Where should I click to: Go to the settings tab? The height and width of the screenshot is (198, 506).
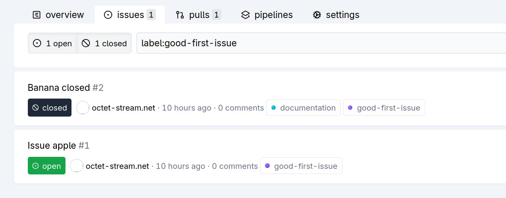coord(336,15)
